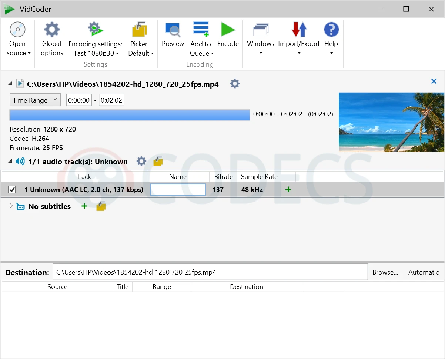Add a new audio track with green plus
The width and height of the screenshot is (445, 359).
pos(288,189)
